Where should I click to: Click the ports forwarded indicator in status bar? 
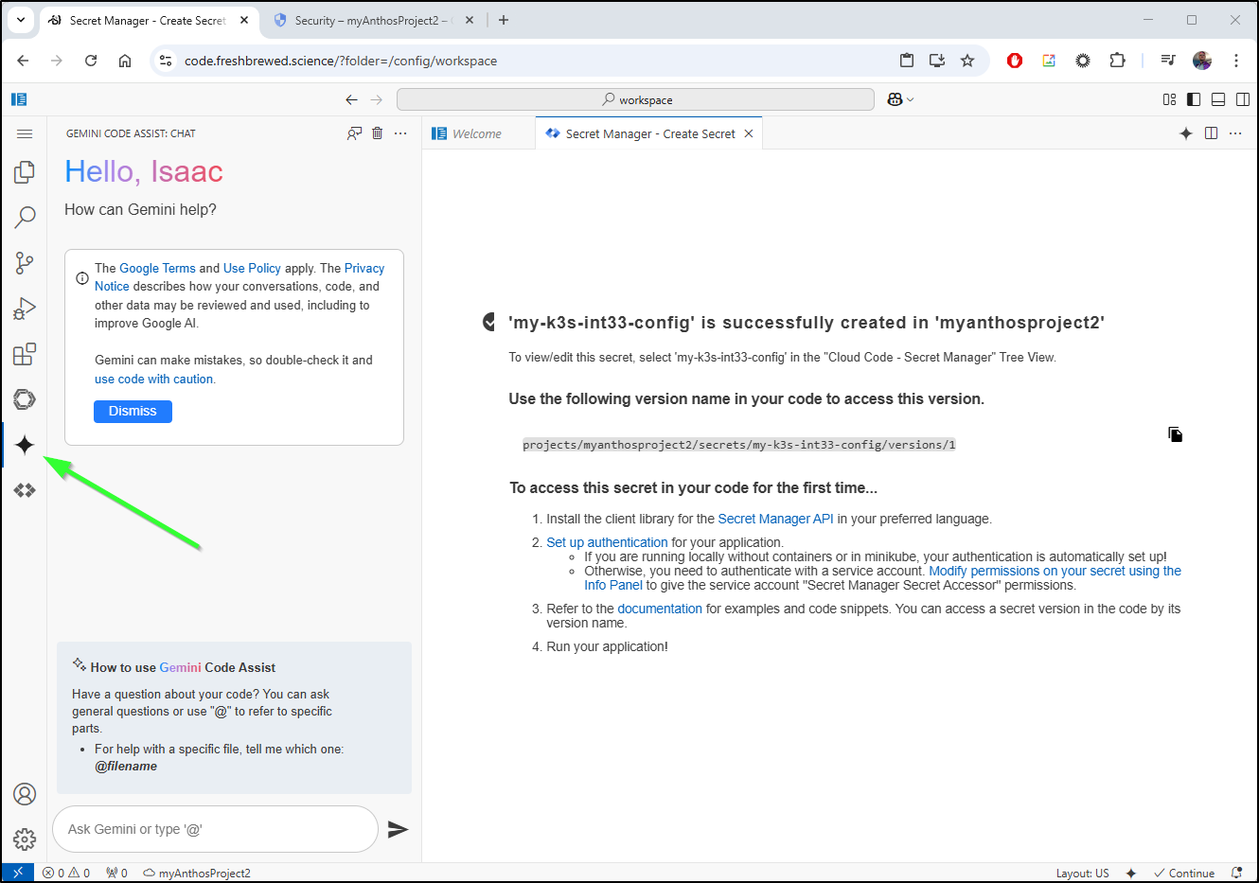click(116, 873)
